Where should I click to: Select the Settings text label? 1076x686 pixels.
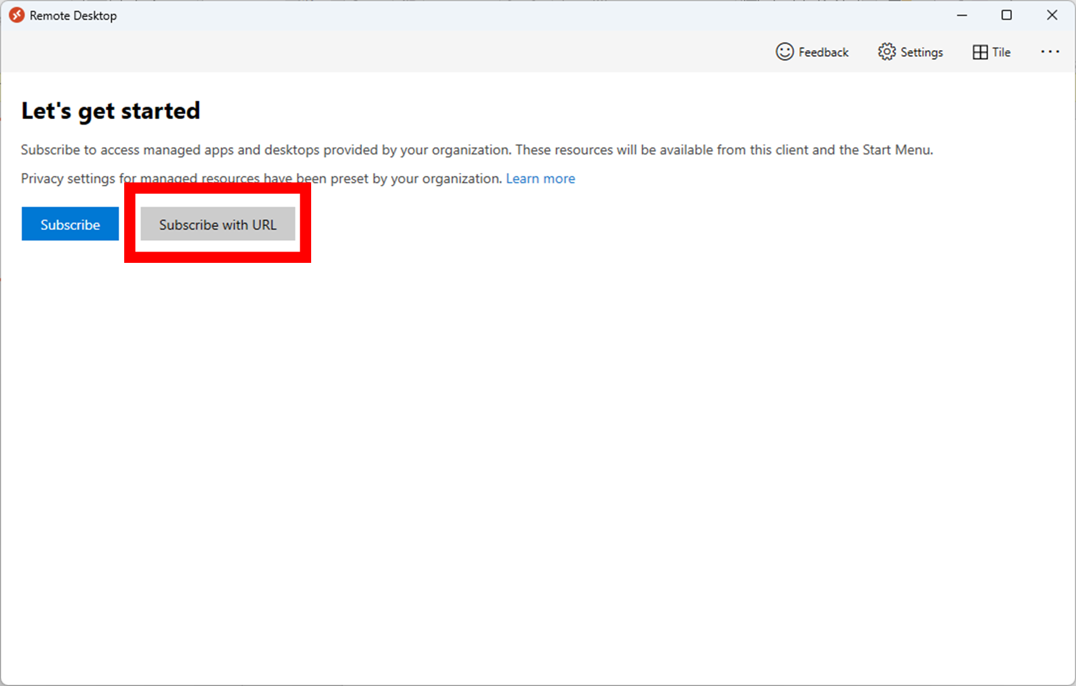(921, 53)
